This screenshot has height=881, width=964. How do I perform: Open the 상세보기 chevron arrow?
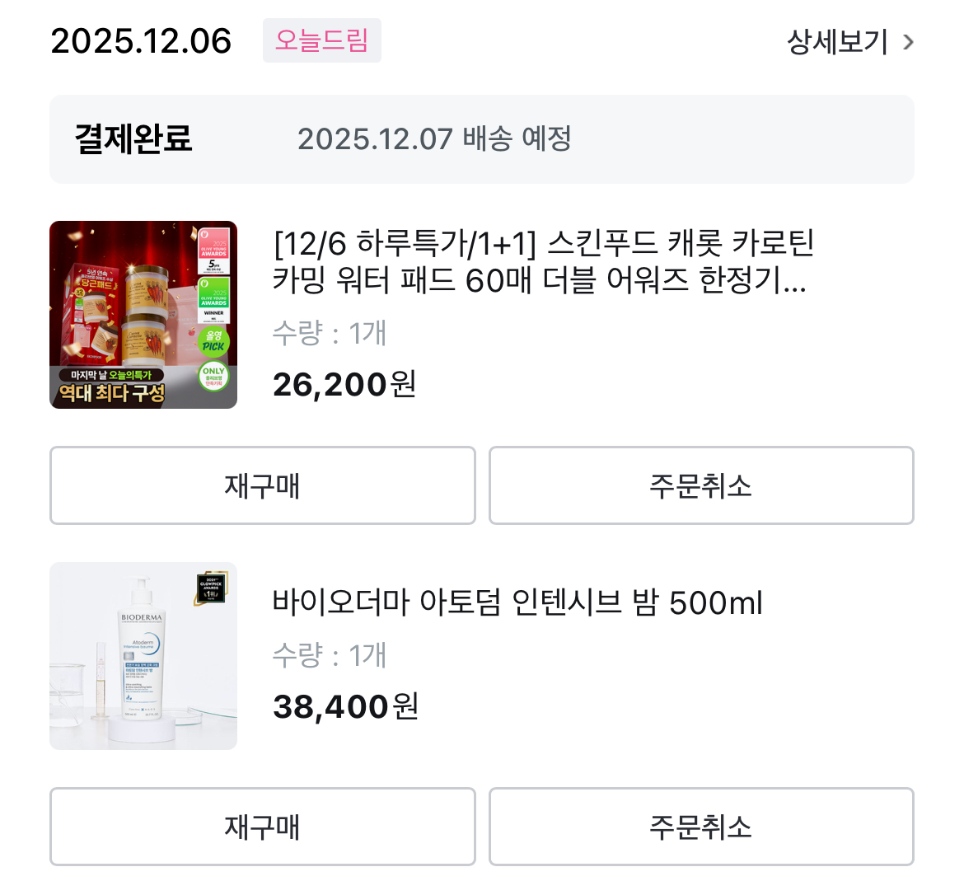coord(908,42)
